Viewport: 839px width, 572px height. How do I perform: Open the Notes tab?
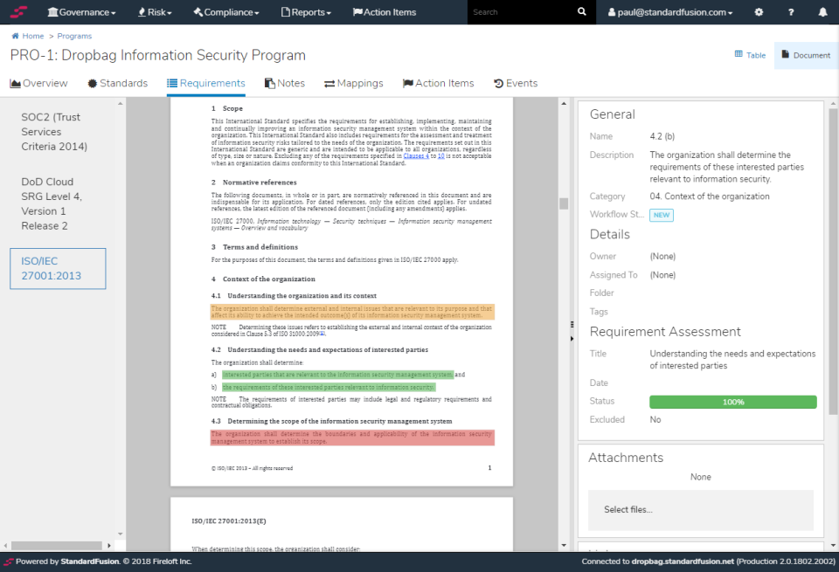tap(285, 83)
